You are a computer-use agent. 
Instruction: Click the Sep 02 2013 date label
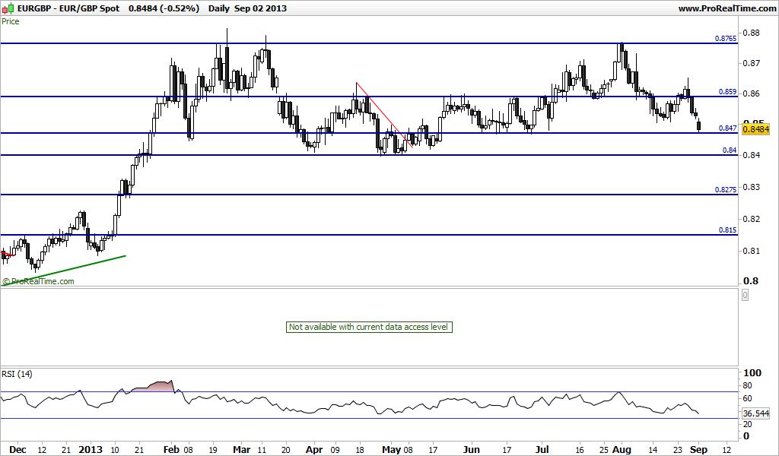click(260, 8)
